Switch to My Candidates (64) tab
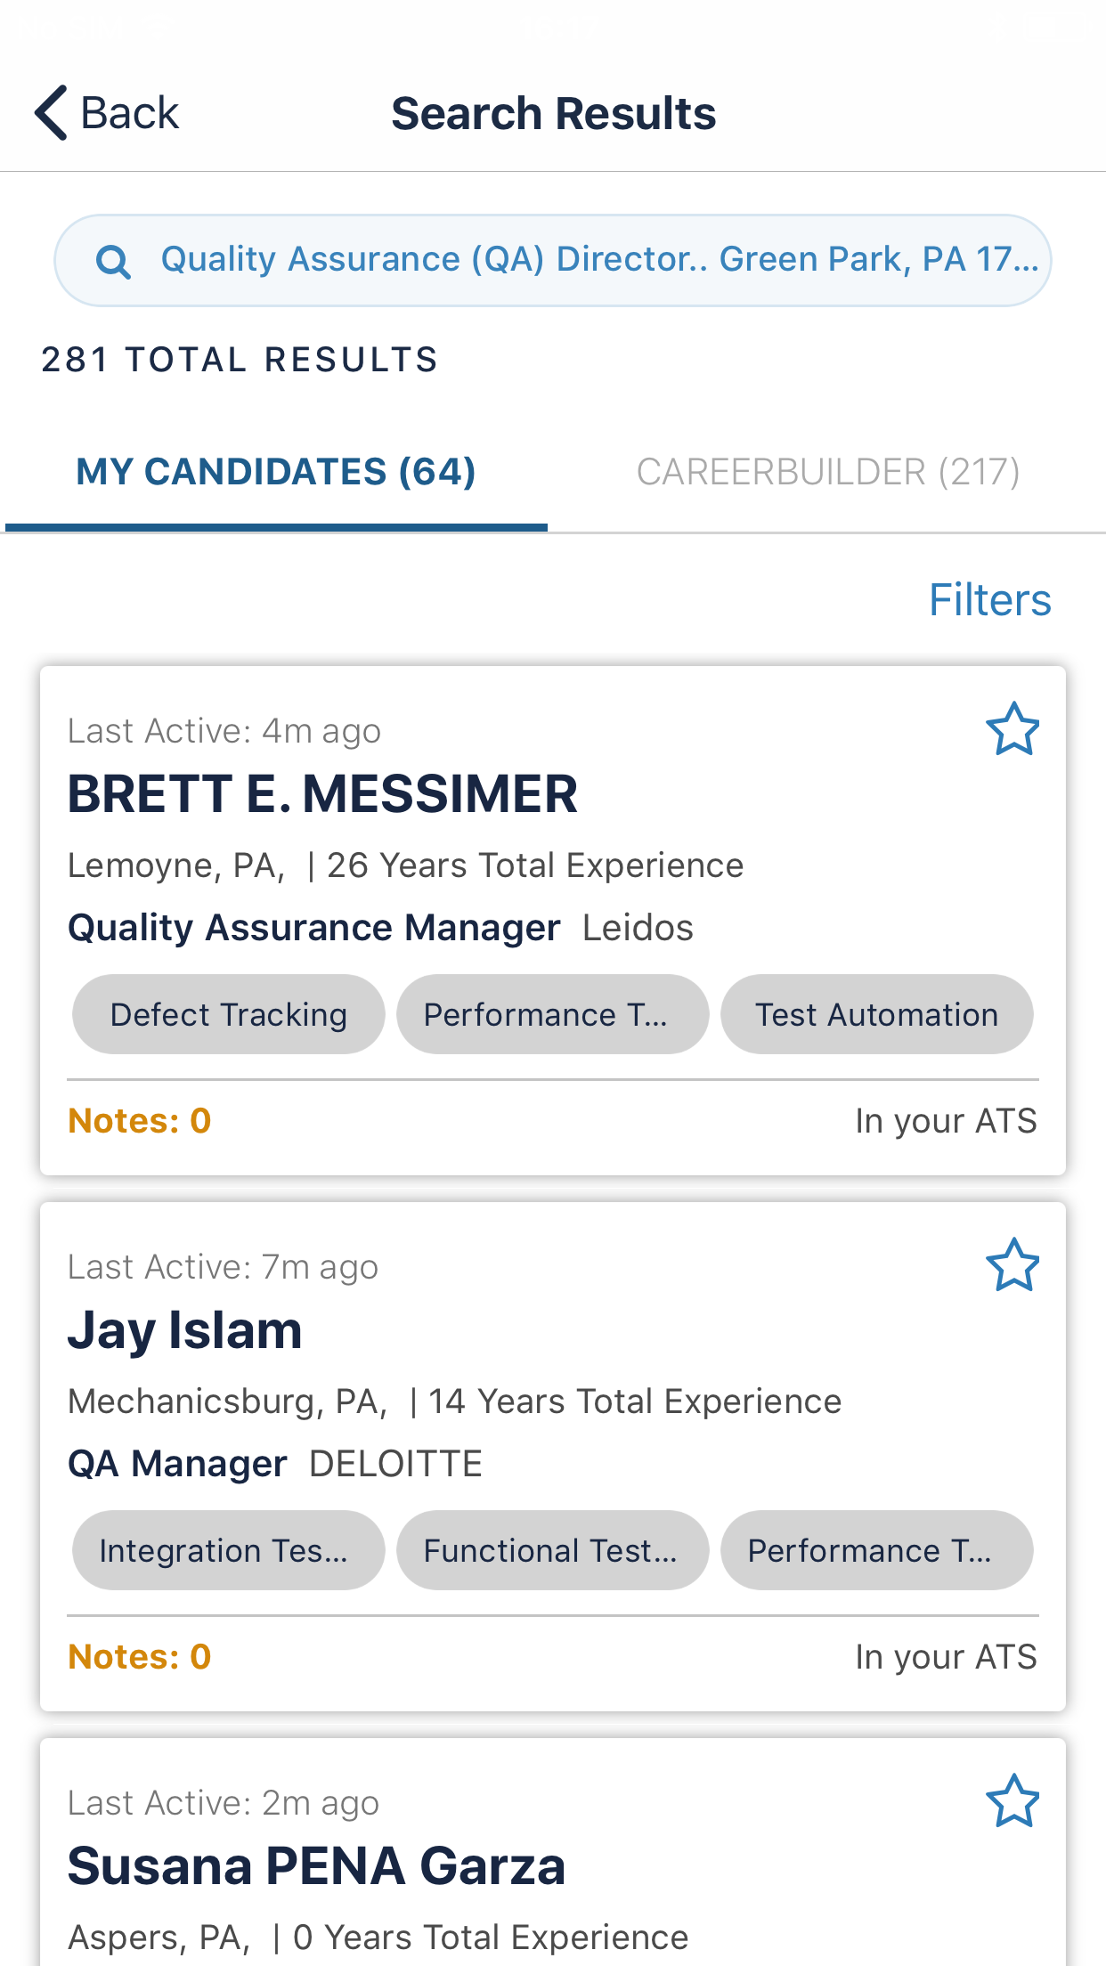Screen dimensions: 1106x1966 276,472
